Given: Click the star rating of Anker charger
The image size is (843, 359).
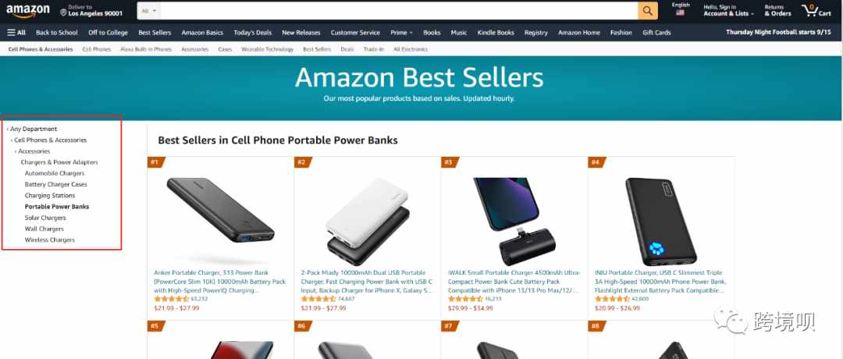Looking at the screenshot, I should pyautogui.click(x=172, y=299).
